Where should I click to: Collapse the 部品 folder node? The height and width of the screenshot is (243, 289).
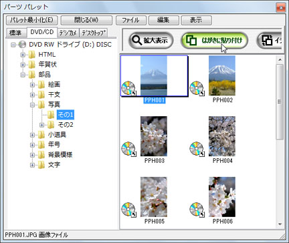coord(23,75)
